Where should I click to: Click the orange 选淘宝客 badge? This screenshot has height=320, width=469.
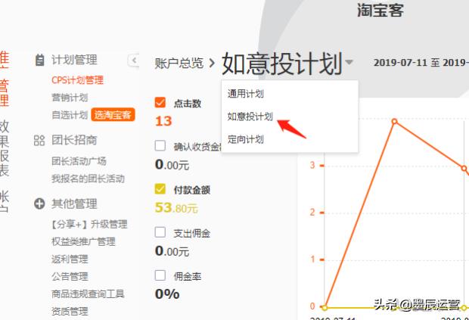tap(113, 115)
